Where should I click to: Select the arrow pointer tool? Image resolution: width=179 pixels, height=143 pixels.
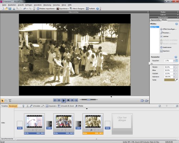tap(3, 101)
